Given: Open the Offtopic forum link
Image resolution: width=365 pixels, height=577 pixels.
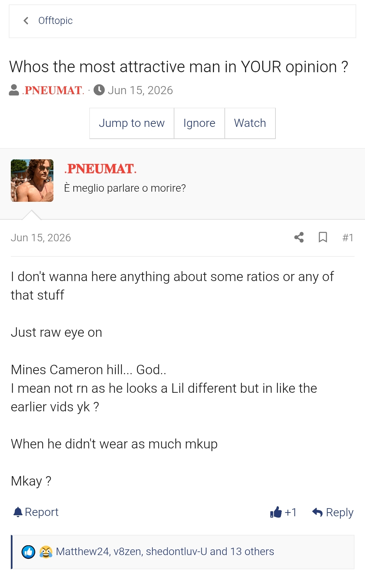Looking at the screenshot, I should click(x=55, y=21).
